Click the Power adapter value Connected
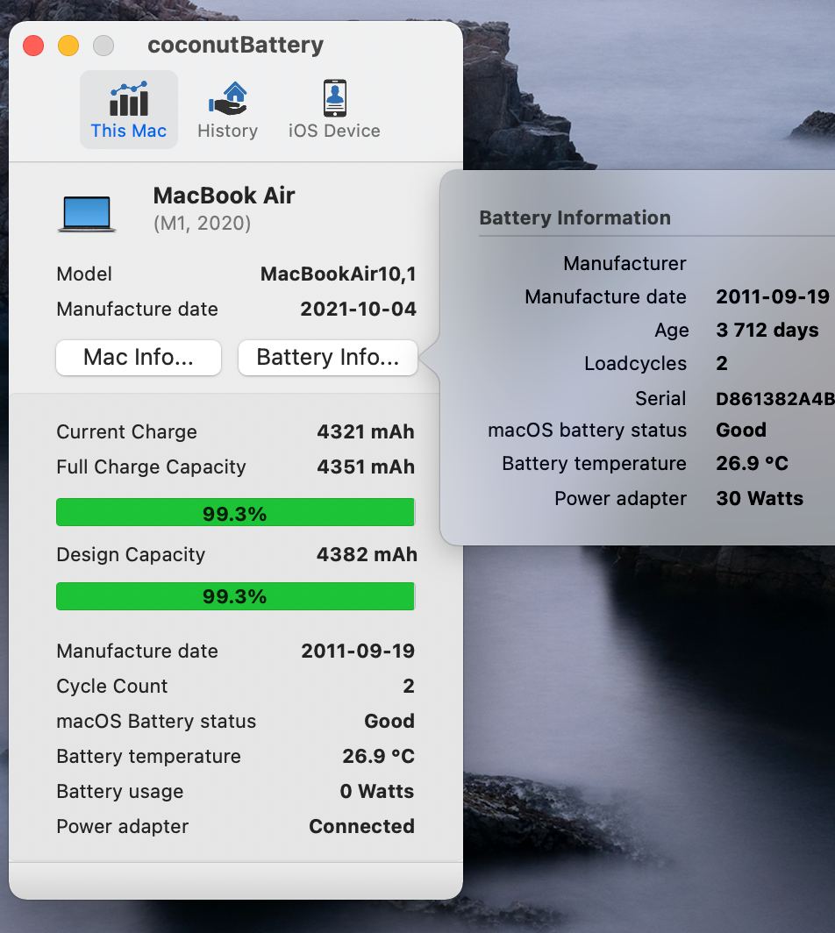This screenshot has height=933, width=835. [362, 827]
